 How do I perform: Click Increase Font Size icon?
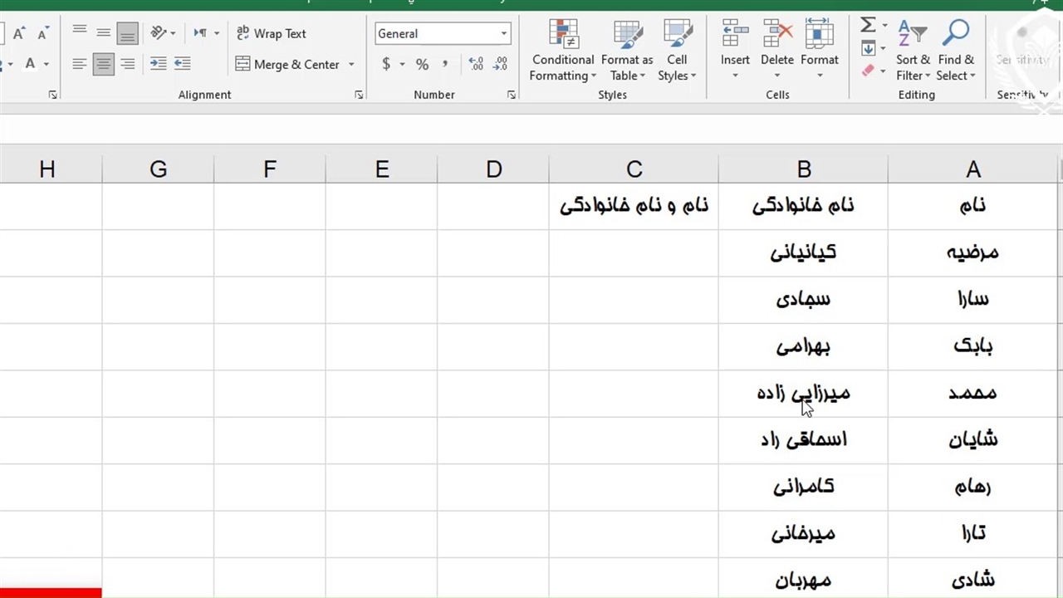pos(18,34)
